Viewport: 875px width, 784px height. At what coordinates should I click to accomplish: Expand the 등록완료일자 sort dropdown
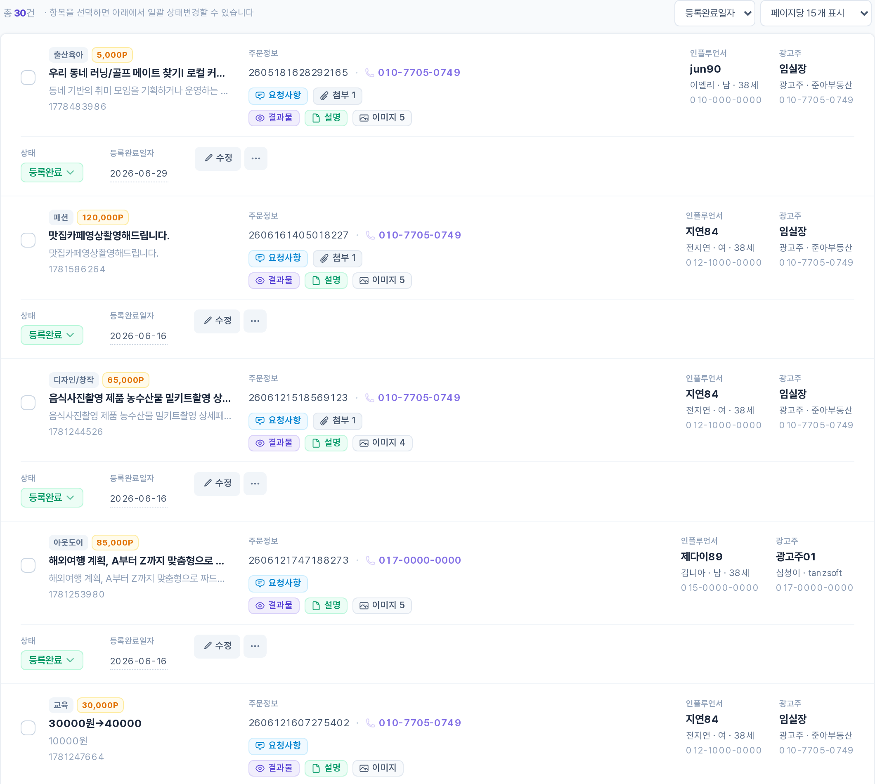(x=714, y=13)
